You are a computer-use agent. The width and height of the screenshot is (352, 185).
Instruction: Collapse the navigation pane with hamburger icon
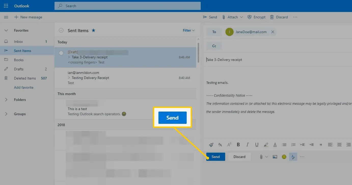(x=6, y=17)
